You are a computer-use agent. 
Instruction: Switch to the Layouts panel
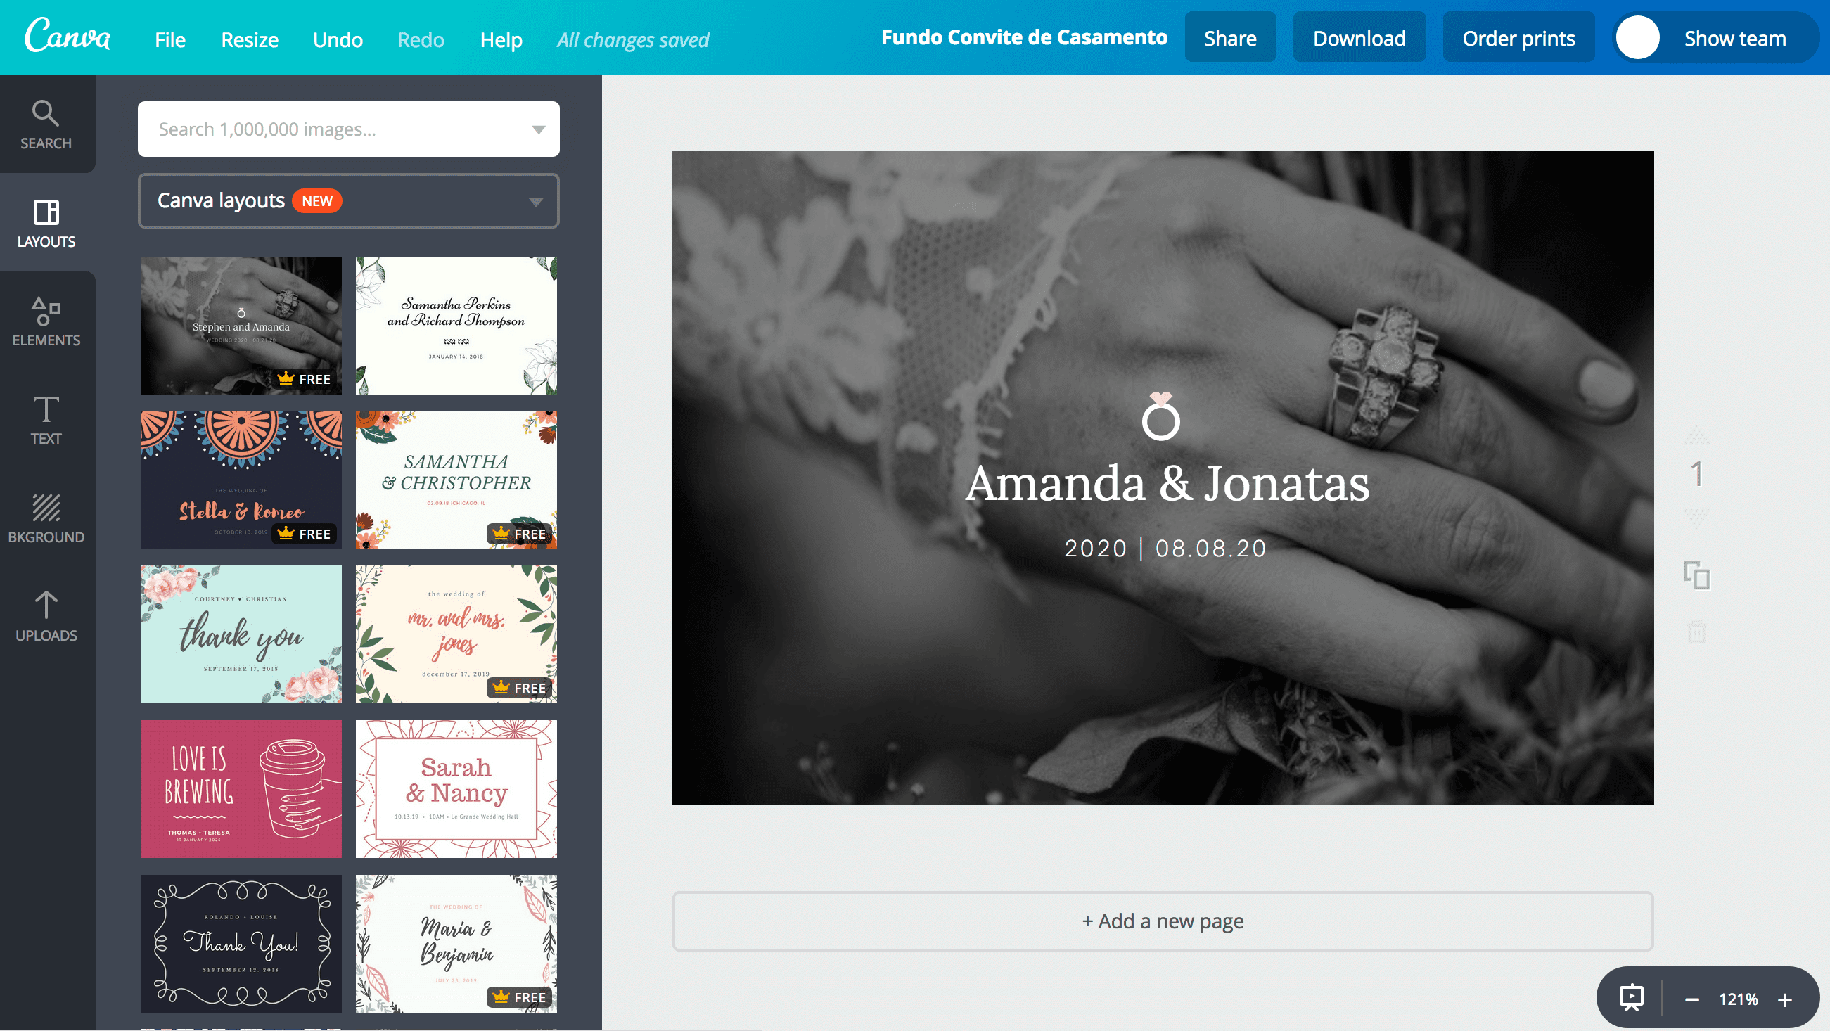(x=46, y=223)
